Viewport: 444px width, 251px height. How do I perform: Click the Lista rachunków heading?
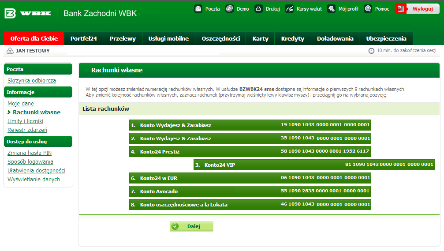pos(106,109)
